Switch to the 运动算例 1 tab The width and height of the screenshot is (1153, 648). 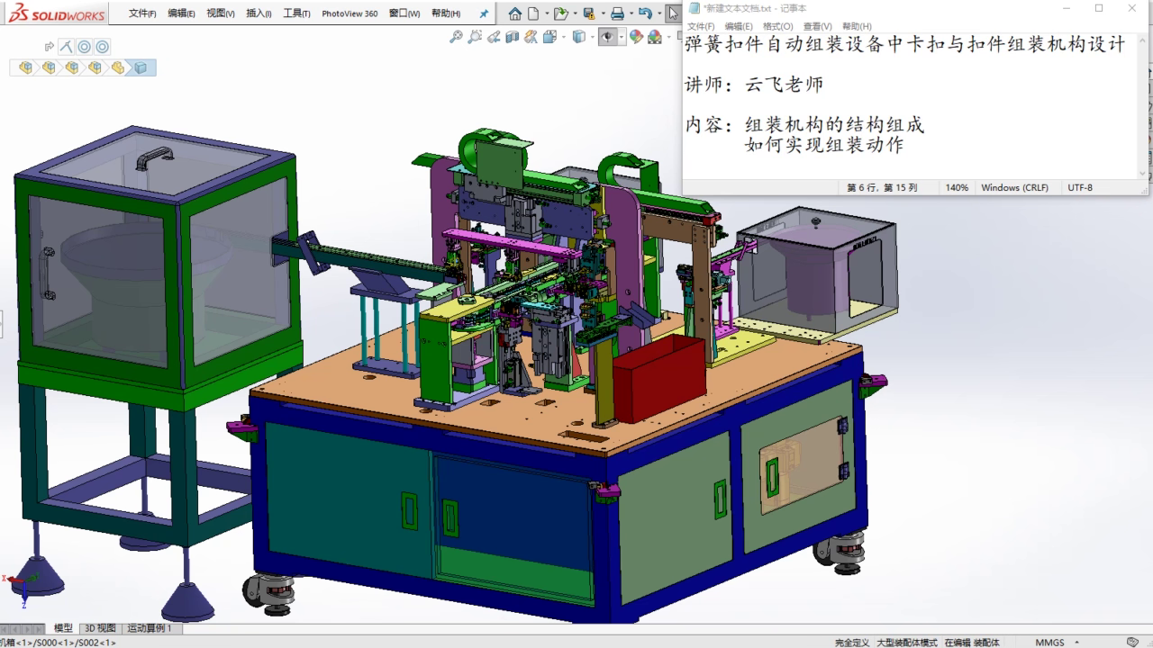click(x=150, y=628)
